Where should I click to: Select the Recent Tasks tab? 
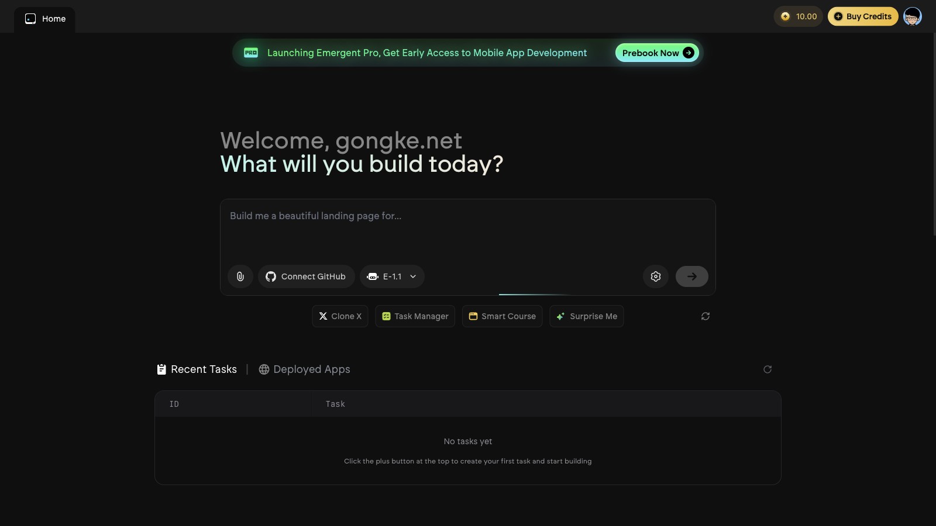click(x=197, y=369)
